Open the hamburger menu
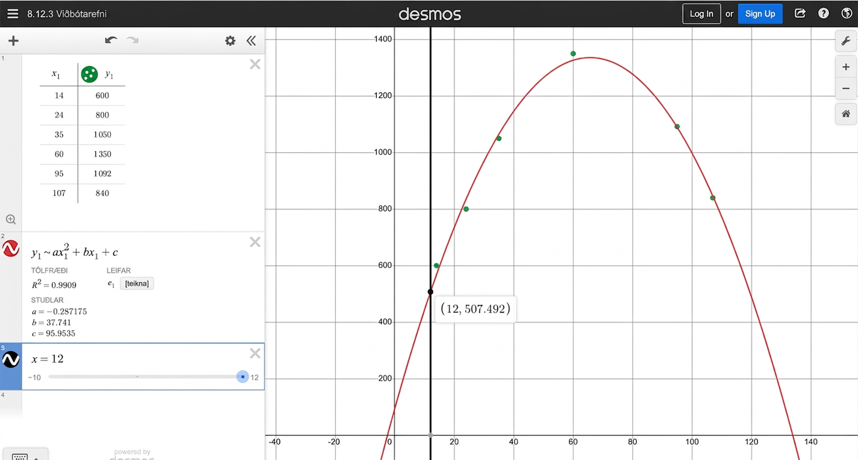The image size is (858, 460). [13, 14]
